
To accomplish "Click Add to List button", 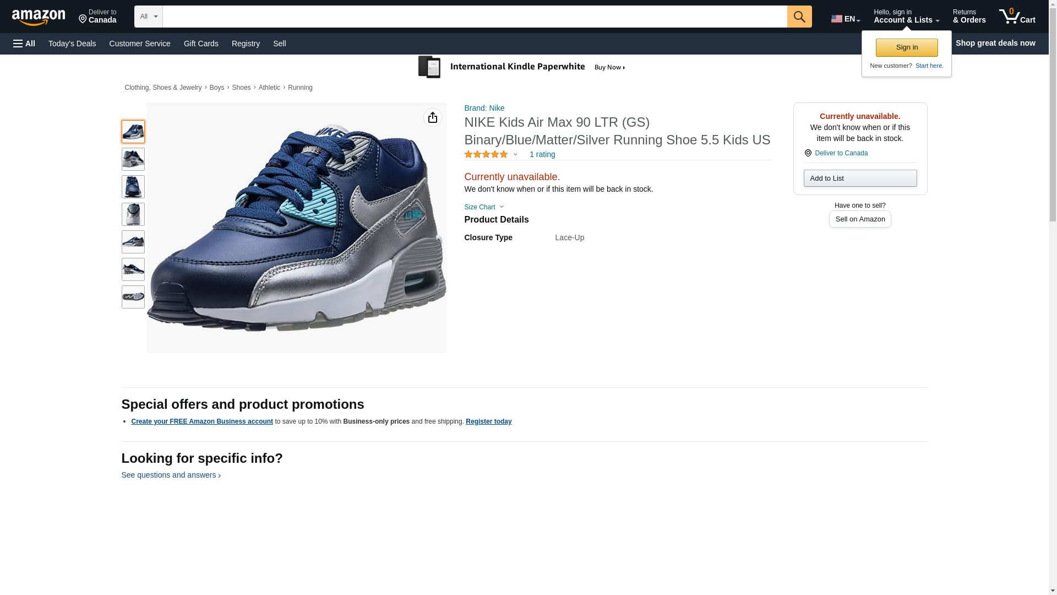I will (859, 178).
